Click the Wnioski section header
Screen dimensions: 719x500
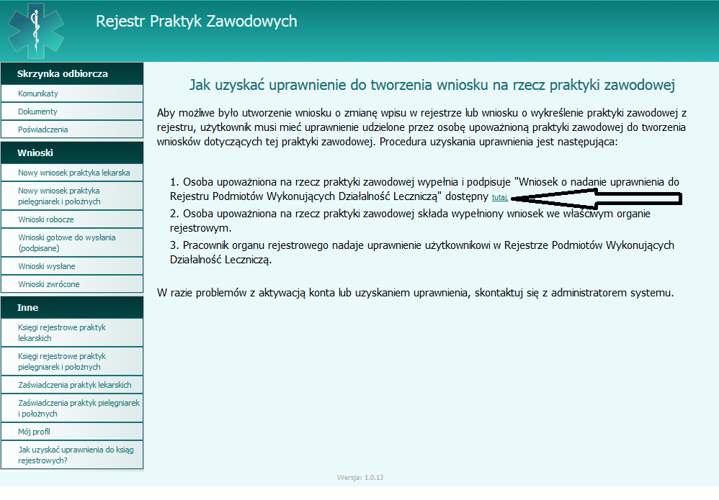(72, 153)
